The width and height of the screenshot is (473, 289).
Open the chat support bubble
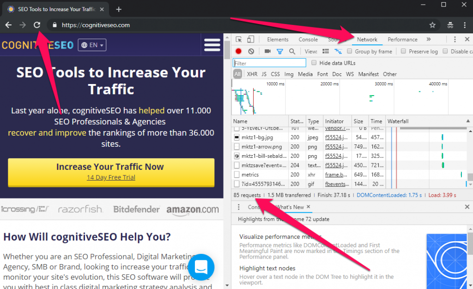[201, 267]
